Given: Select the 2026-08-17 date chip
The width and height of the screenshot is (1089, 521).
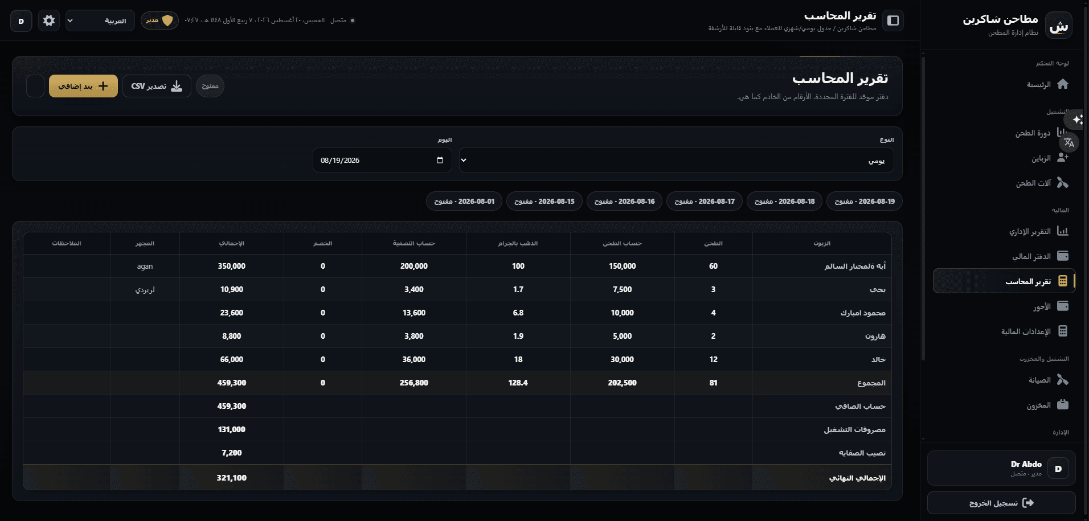Looking at the screenshot, I should click(x=705, y=201).
